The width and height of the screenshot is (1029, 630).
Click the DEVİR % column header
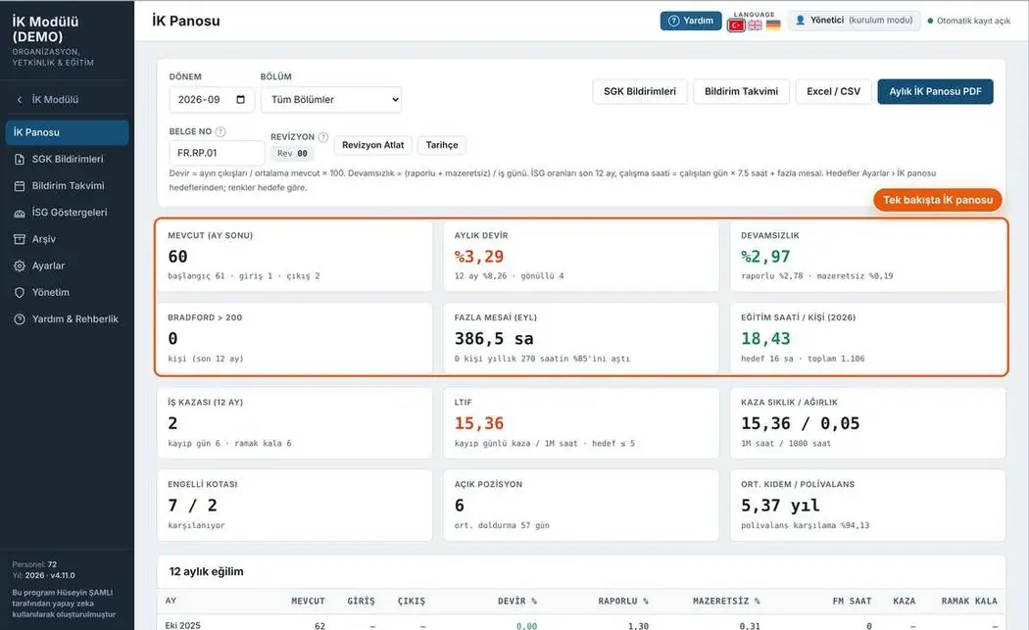pos(517,601)
